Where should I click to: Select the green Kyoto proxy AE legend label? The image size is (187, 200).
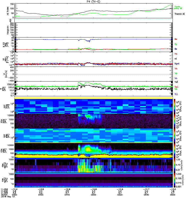(x=178, y=7)
